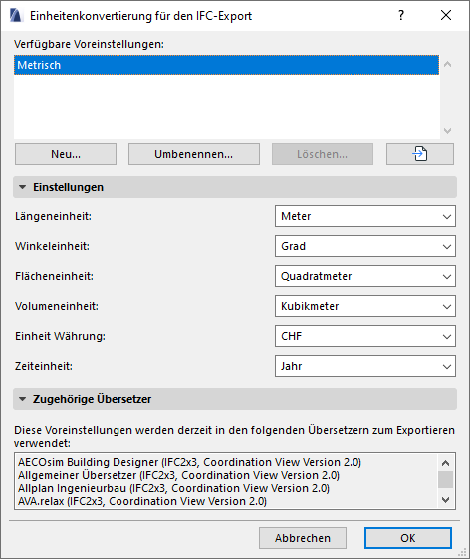Open the Flächeneinheit dropdown

tap(365, 276)
